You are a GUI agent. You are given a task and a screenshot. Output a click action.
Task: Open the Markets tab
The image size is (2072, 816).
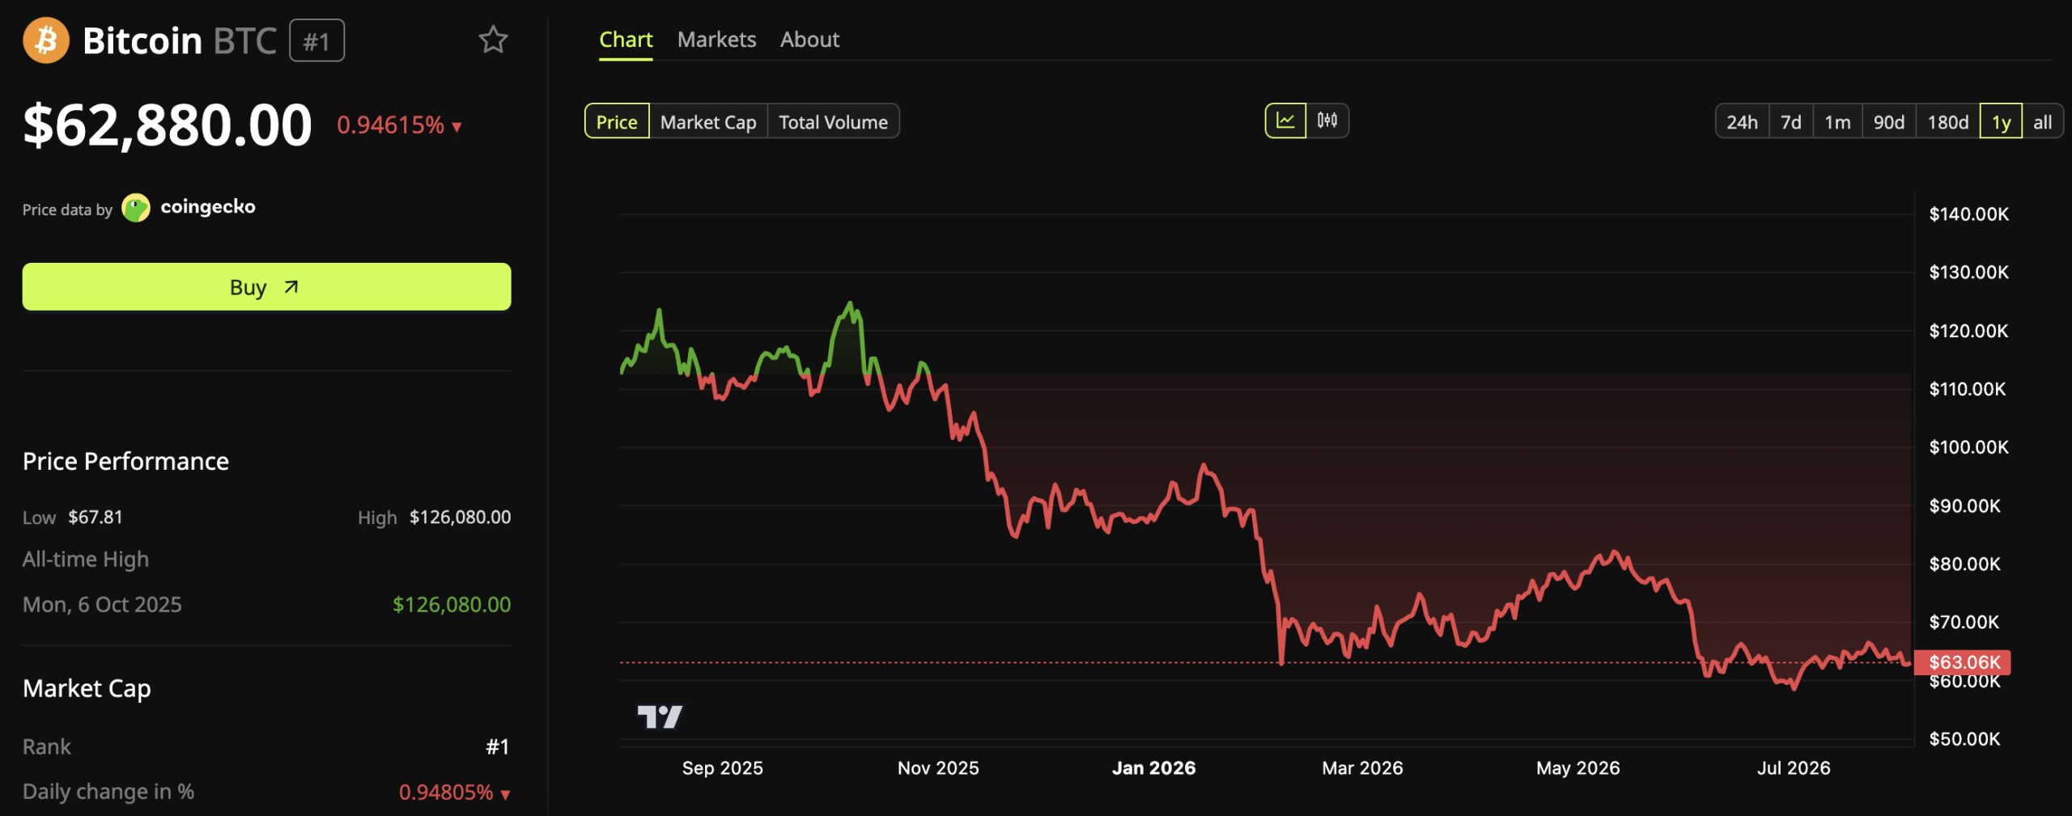point(716,40)
